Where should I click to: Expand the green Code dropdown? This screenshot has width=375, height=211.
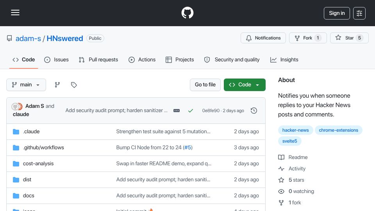click(245, 85)
